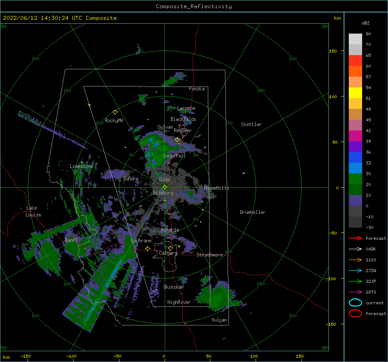Screen dimensions: 388x362
Task: Pick the magenta 39 dBZ legend swatch
Action: [x=355, y=136]
